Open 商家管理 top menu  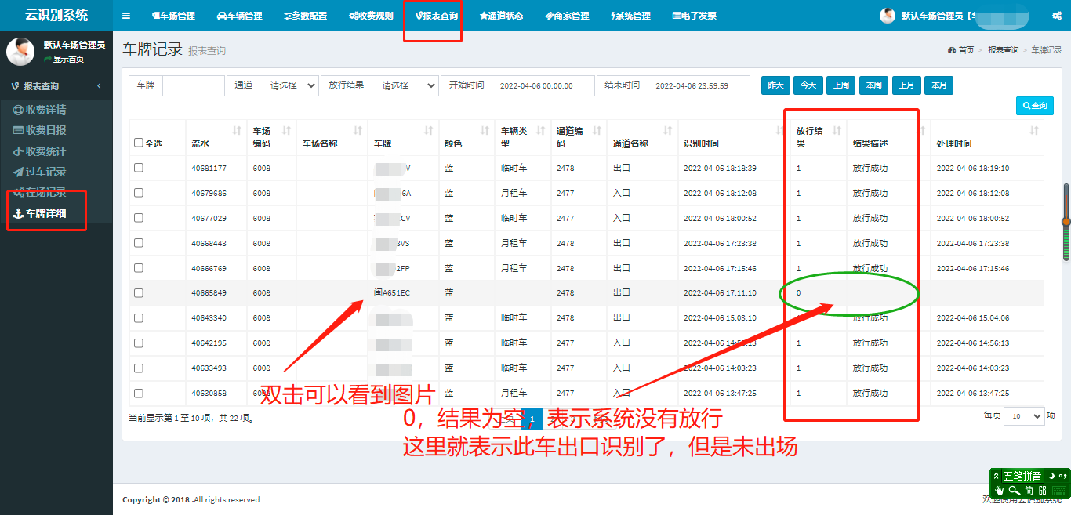pyautogui.click(x=567, y=16)
